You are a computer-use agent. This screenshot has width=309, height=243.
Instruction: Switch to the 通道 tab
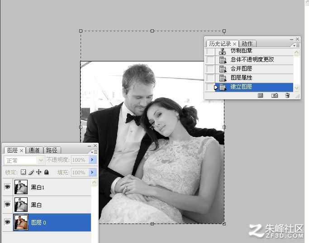[x=34, y=150]
